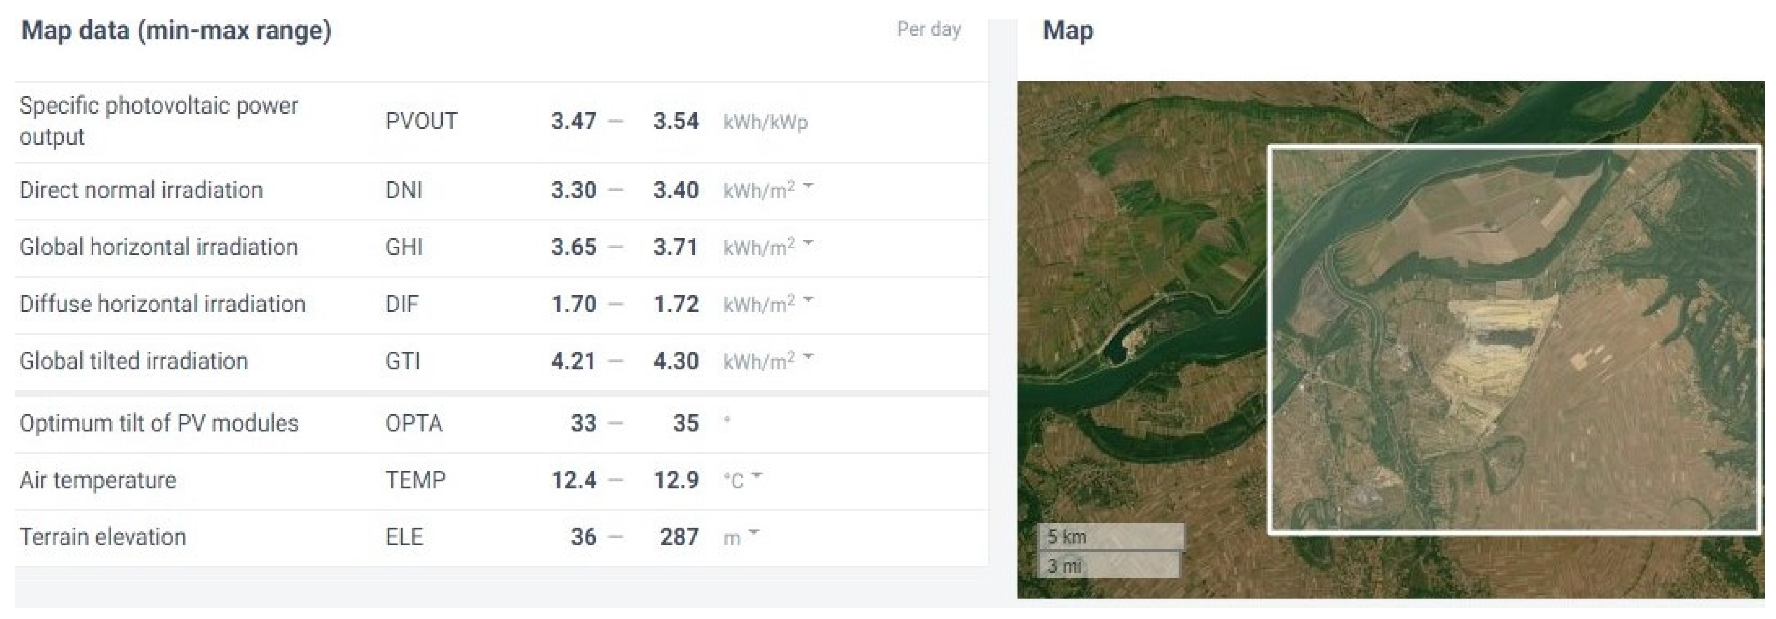The image size is (1776, 619).
Task: Click the Map data heading
Action: [x=176, y=31]
